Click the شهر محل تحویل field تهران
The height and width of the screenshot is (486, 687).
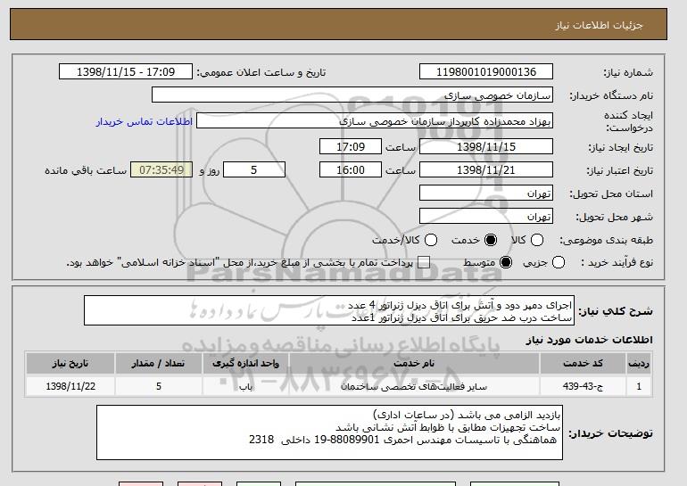(x=486, y=217)
